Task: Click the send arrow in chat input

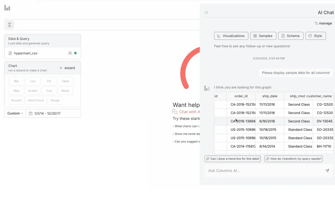Action: click(327, 171)
